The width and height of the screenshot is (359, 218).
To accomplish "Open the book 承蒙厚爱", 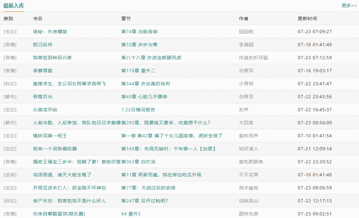I will coord(43,71).
